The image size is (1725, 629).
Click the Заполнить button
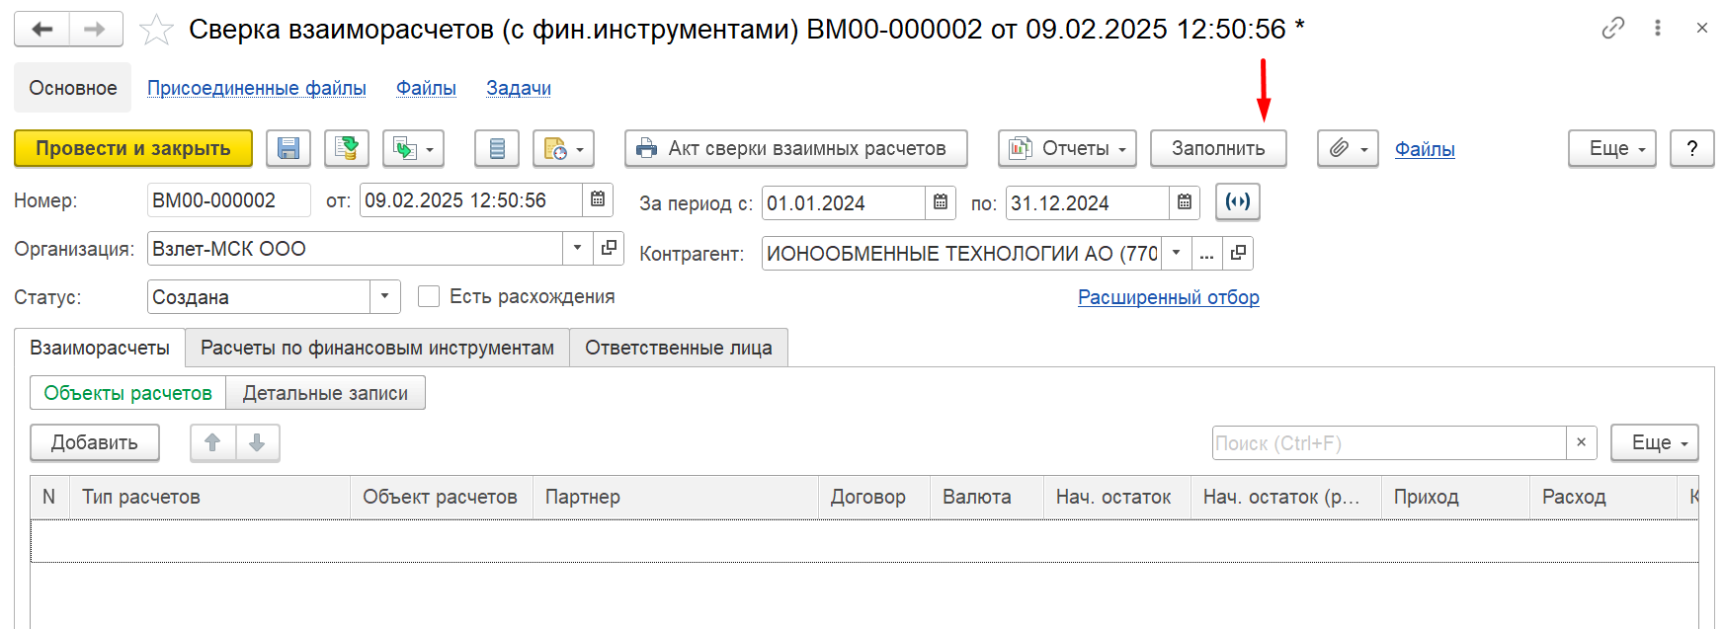pyautogui.click(x=1218, y=148)
